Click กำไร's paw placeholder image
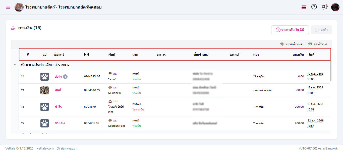 click(x=45, y=107)
